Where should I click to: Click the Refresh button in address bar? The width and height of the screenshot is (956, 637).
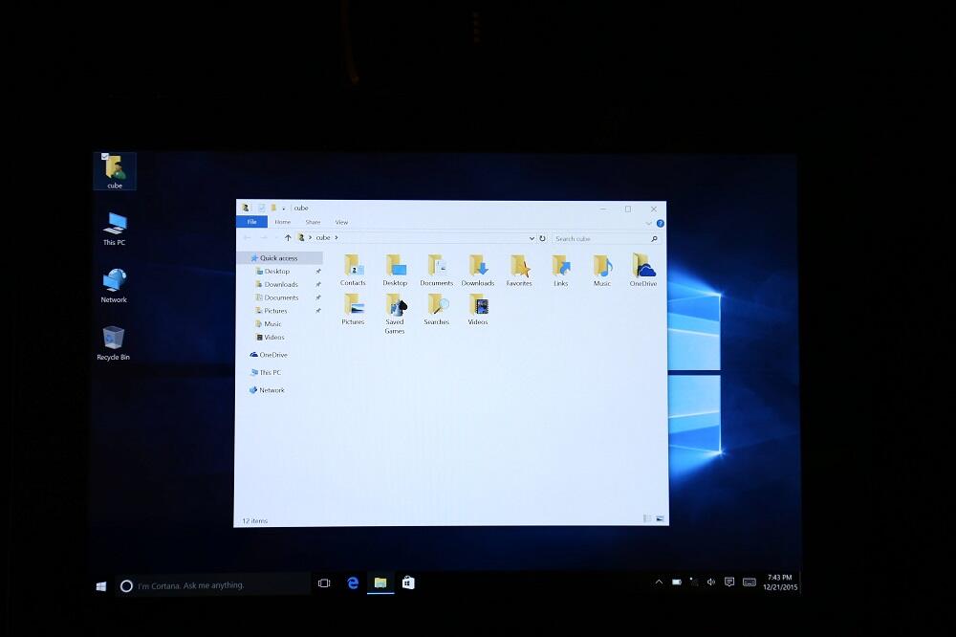[543, 238]
